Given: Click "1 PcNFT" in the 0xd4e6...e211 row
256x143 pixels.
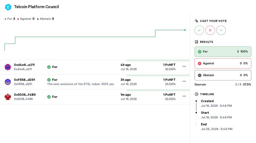Looking at the screenshot, I should click(169, 65).
